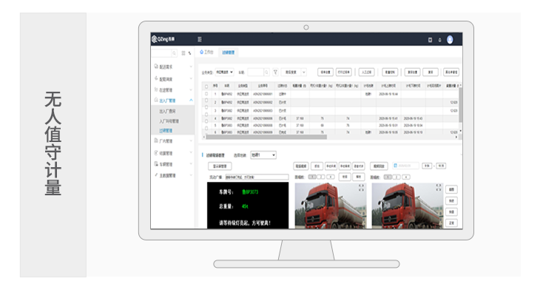This screenshot has height=287, width=543.
Task: Click the 人工过磅 toolbar button
Action: tap(367, 72)
